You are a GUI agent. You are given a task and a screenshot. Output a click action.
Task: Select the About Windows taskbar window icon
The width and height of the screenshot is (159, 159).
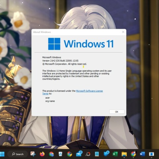point(151,154)
